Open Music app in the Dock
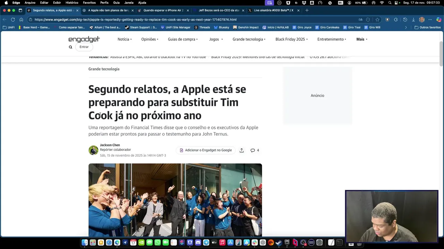The width and height of the screenshot is (444, 249). (x=222, y=242)
